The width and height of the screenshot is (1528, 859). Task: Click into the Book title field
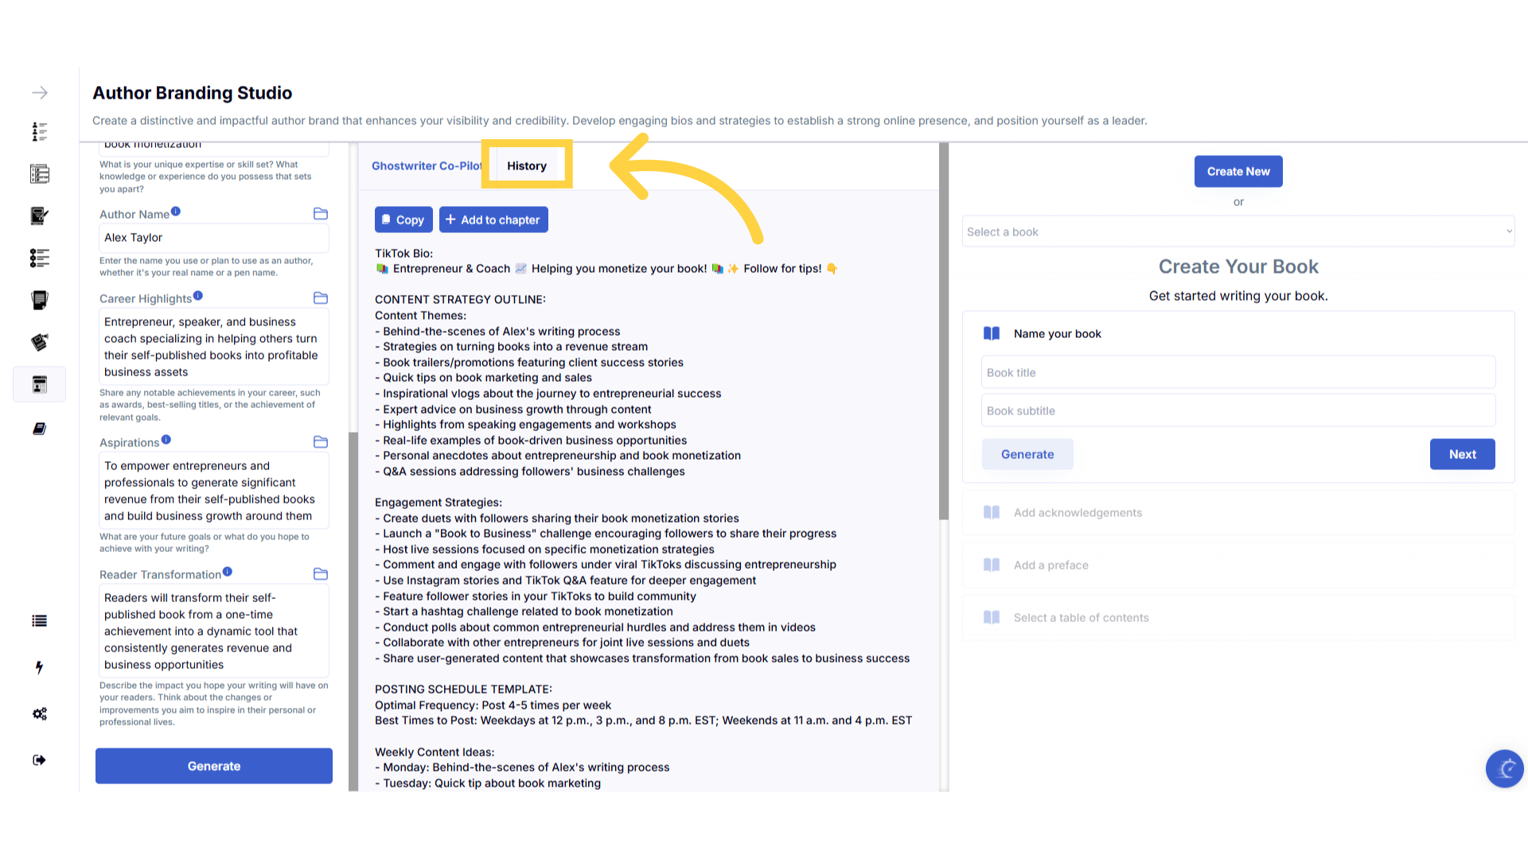pos(1238,373)
